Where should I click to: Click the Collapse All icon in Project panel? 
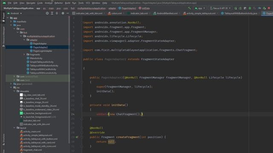tap(57, 13)
